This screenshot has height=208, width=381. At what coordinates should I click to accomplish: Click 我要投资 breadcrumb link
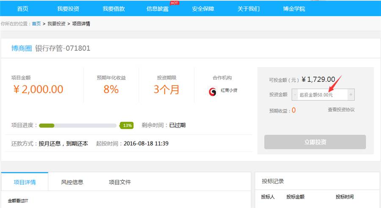(x=56, y=24)
